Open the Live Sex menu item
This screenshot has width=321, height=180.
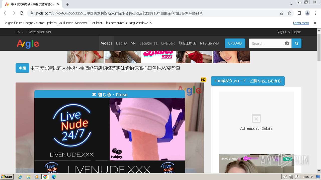tap(168, 43)
